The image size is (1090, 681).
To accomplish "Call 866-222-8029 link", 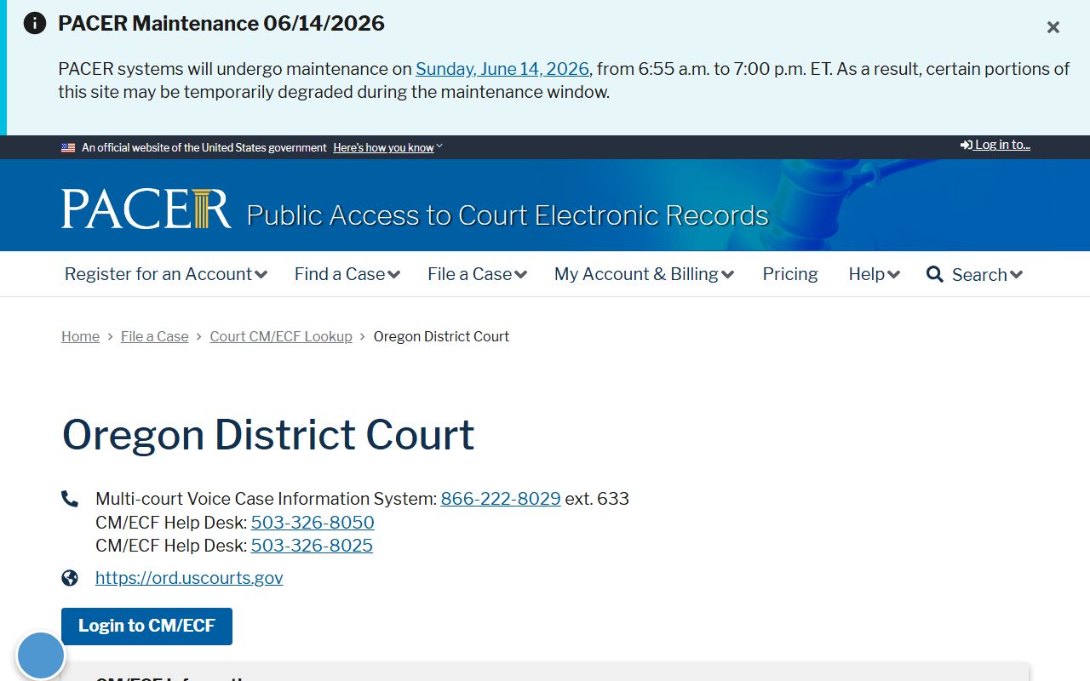I will tap(501, 499).
